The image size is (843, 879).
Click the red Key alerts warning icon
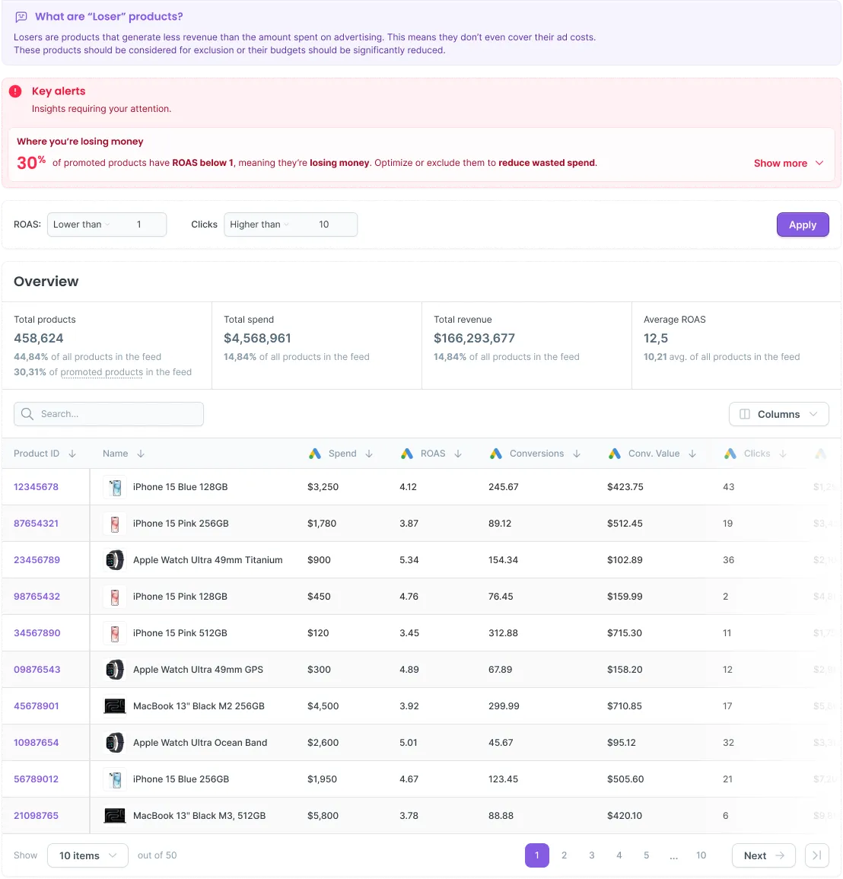(x=16, y=91)
